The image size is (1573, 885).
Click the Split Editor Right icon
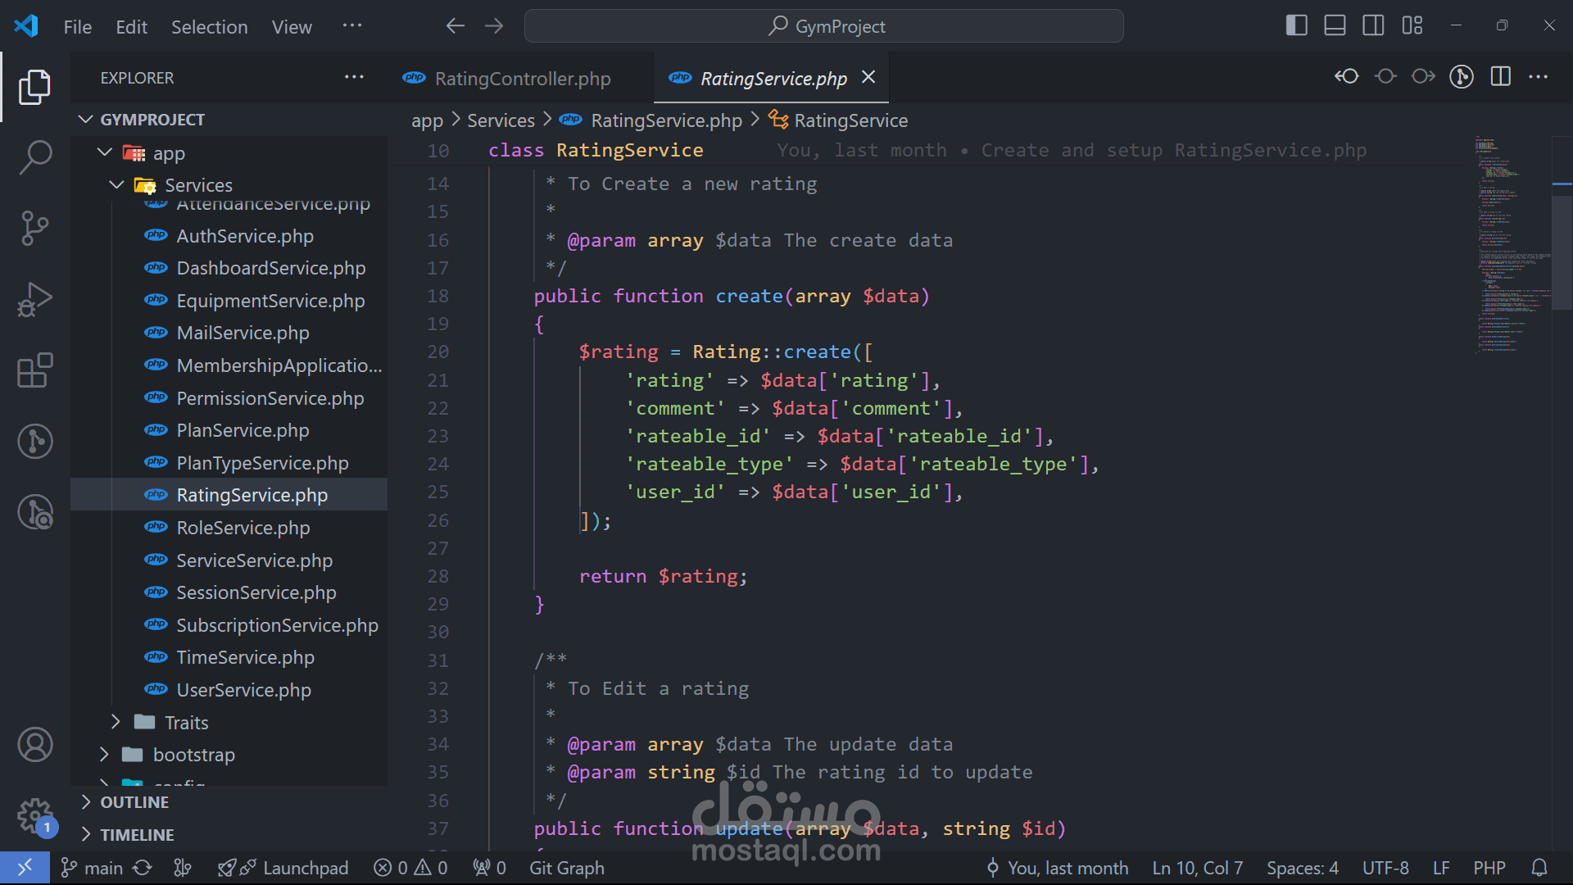[1500, 77]
